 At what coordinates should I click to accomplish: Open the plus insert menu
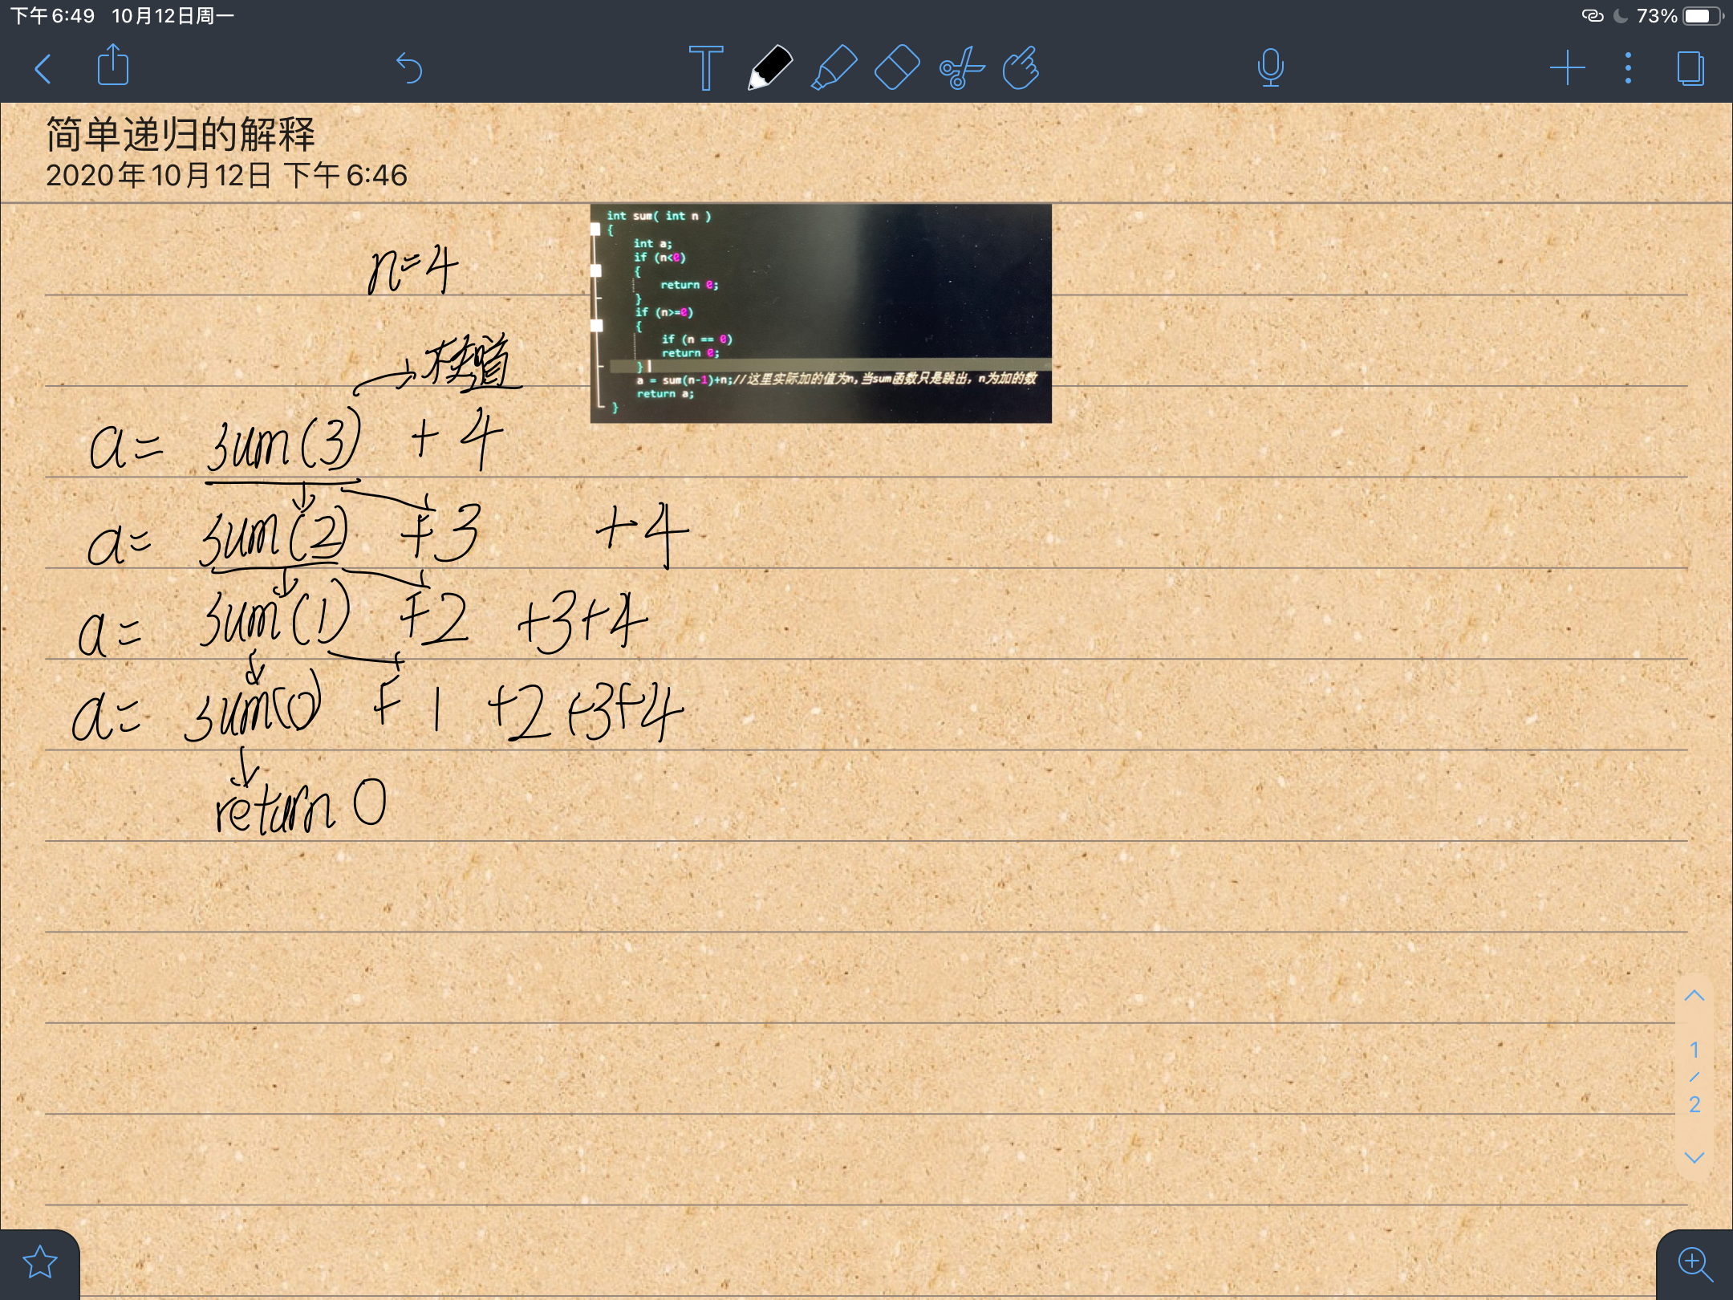[x=1567, y=68]
